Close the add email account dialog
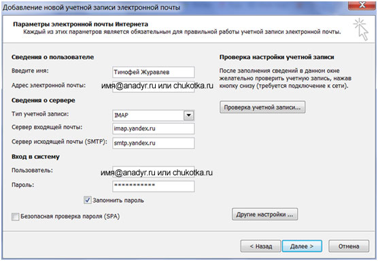 (362, 5)
